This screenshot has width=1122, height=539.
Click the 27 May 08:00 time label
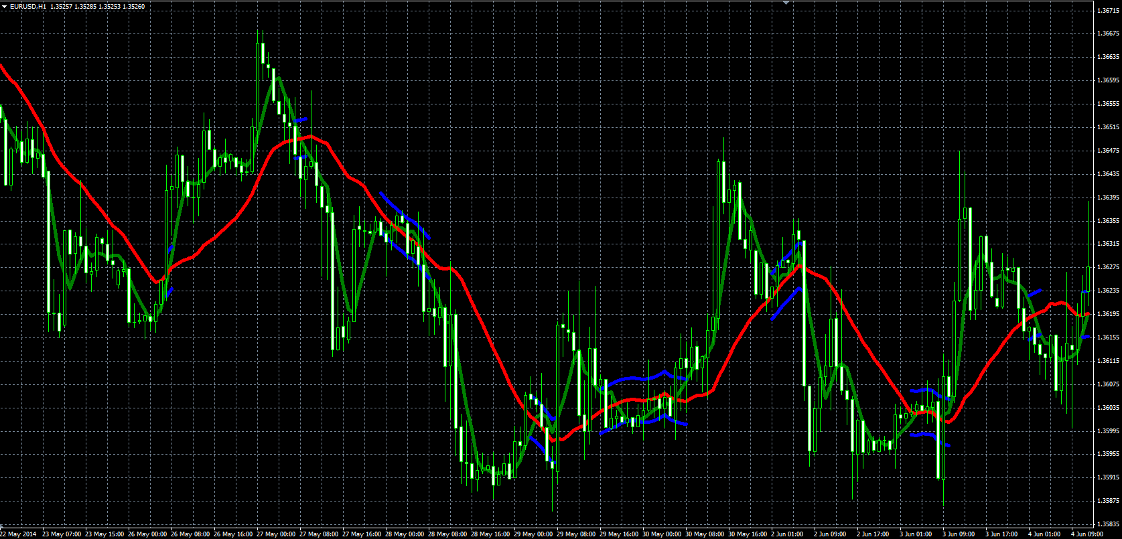319,534
